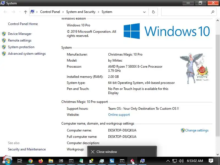Open the green notebook taskbar icon
The image size is (220, 165).
[81, 161]
